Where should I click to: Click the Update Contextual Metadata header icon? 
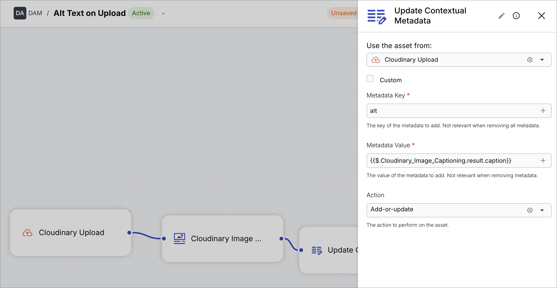(377, 17)
